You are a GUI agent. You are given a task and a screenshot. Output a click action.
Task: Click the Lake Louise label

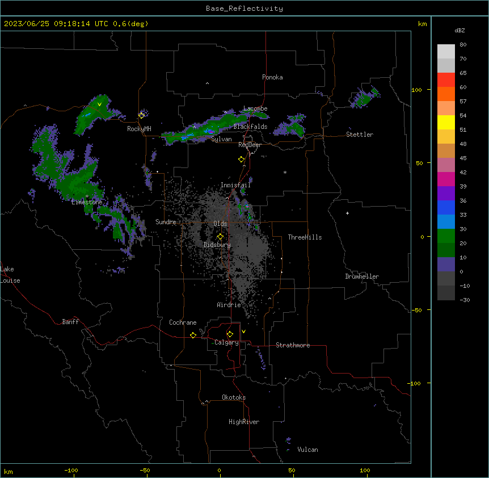tap(10, 275)
